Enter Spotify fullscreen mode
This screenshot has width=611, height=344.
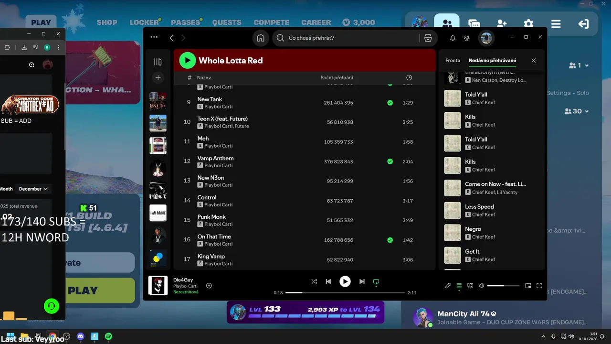[x=539, y=286]
